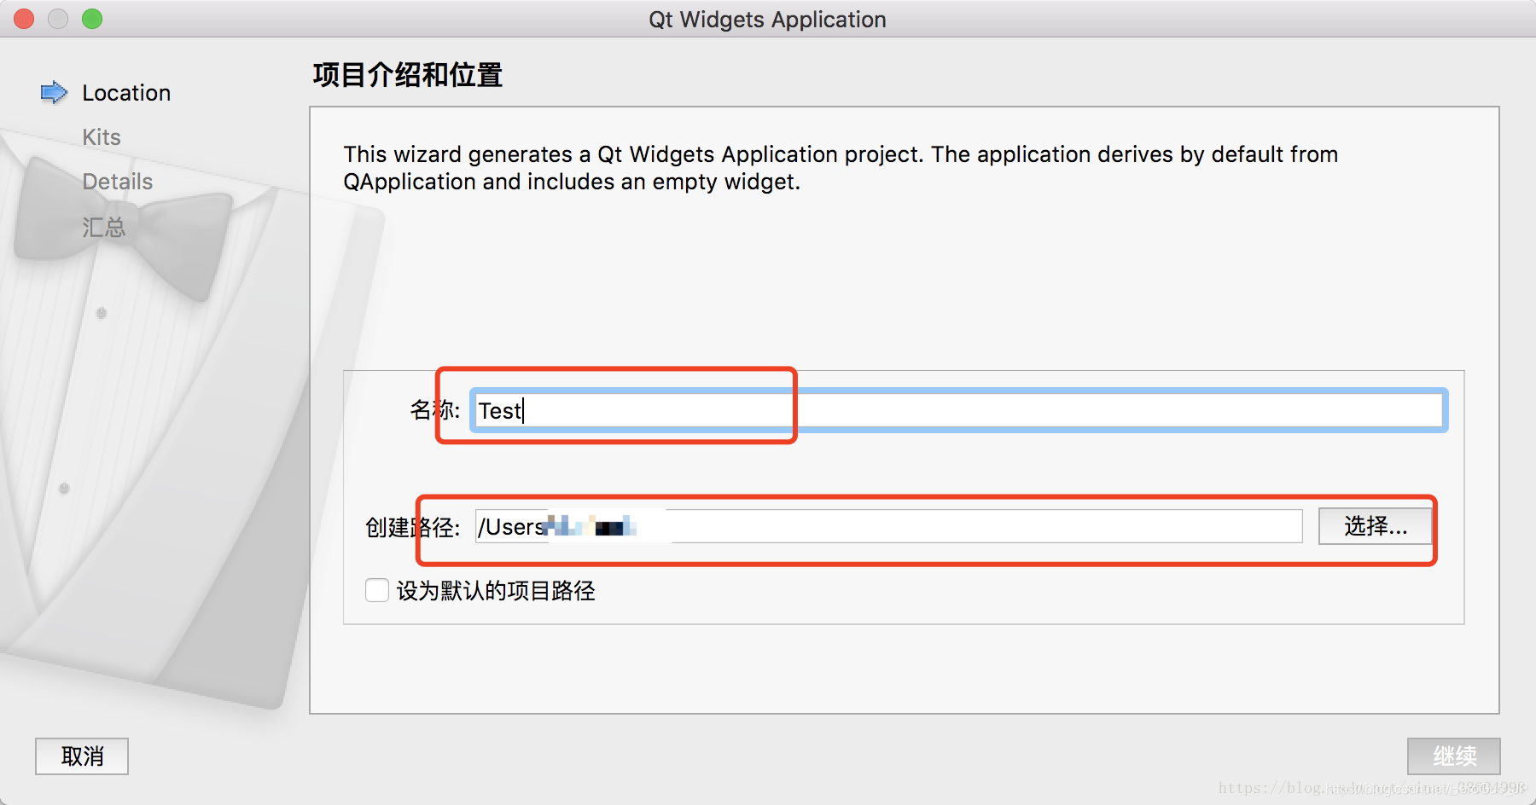Select the Kits wizard step
Image resolution: width=1536 pixels, height=805 pixels.
tap(102, 137)
